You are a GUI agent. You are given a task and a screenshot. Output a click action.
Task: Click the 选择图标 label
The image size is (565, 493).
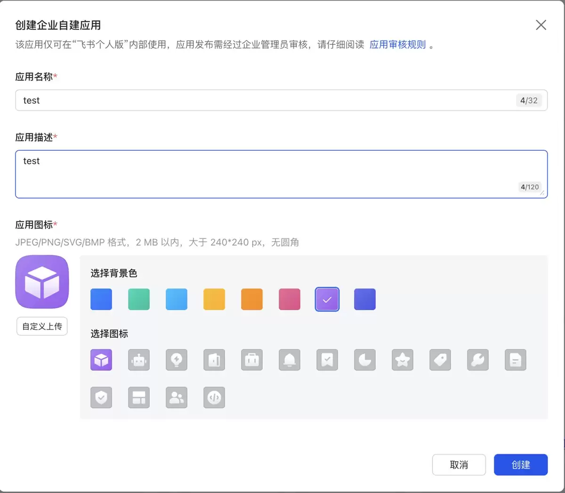click(x=109, y=334)
